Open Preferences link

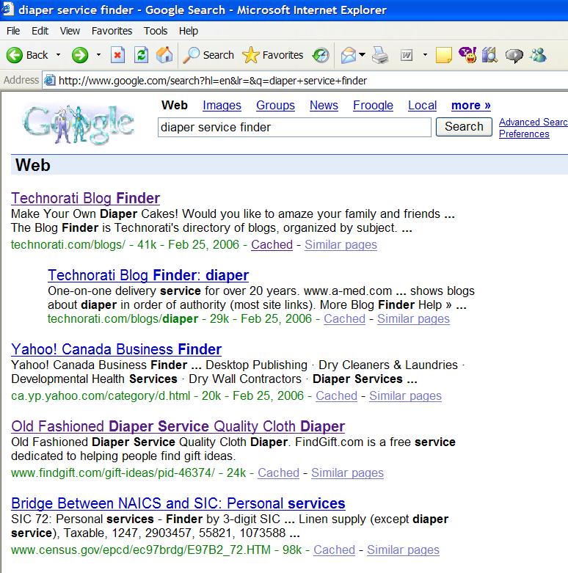524,134
